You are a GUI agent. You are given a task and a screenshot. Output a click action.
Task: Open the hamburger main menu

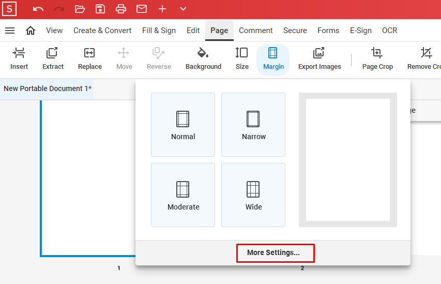coord(10,31)
